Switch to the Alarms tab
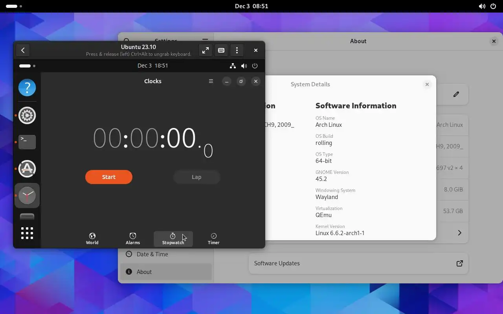The height and width of the screenshot is (314, 503). [x=133, y=239]
